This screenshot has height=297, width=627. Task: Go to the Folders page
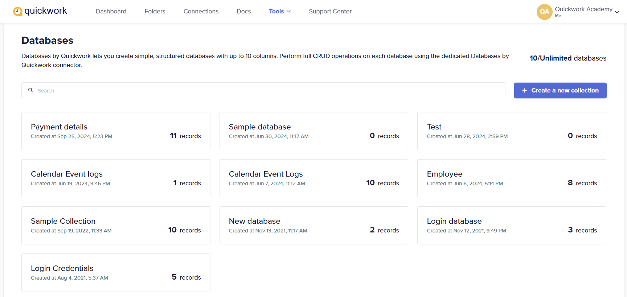point(155,11)
